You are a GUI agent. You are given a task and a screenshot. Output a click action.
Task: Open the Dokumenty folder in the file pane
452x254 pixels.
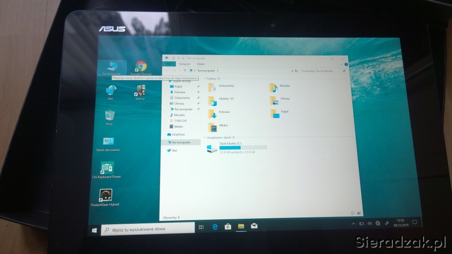coord(221,87)
